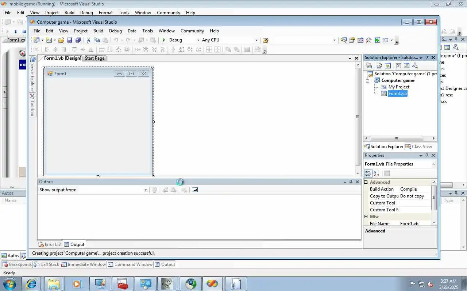Click the Build Action property value Compile
The width and height of the screenshot is (467, 291).
pos(415,189)
